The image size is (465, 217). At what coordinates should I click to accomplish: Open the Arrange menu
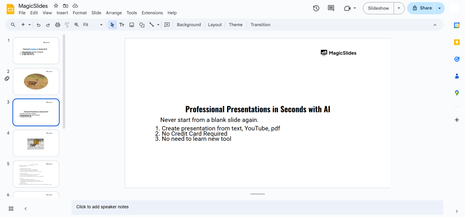coord(114,13)
